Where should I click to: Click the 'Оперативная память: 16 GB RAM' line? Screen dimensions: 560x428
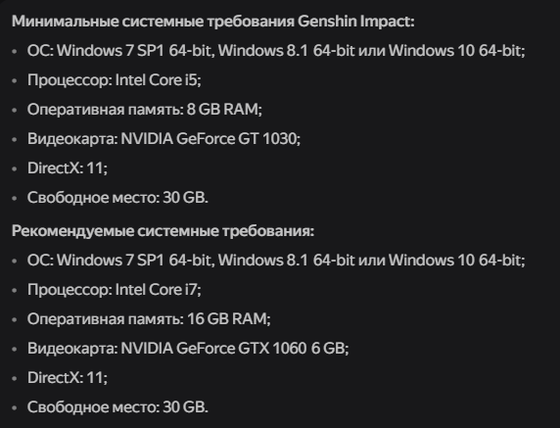149,318
